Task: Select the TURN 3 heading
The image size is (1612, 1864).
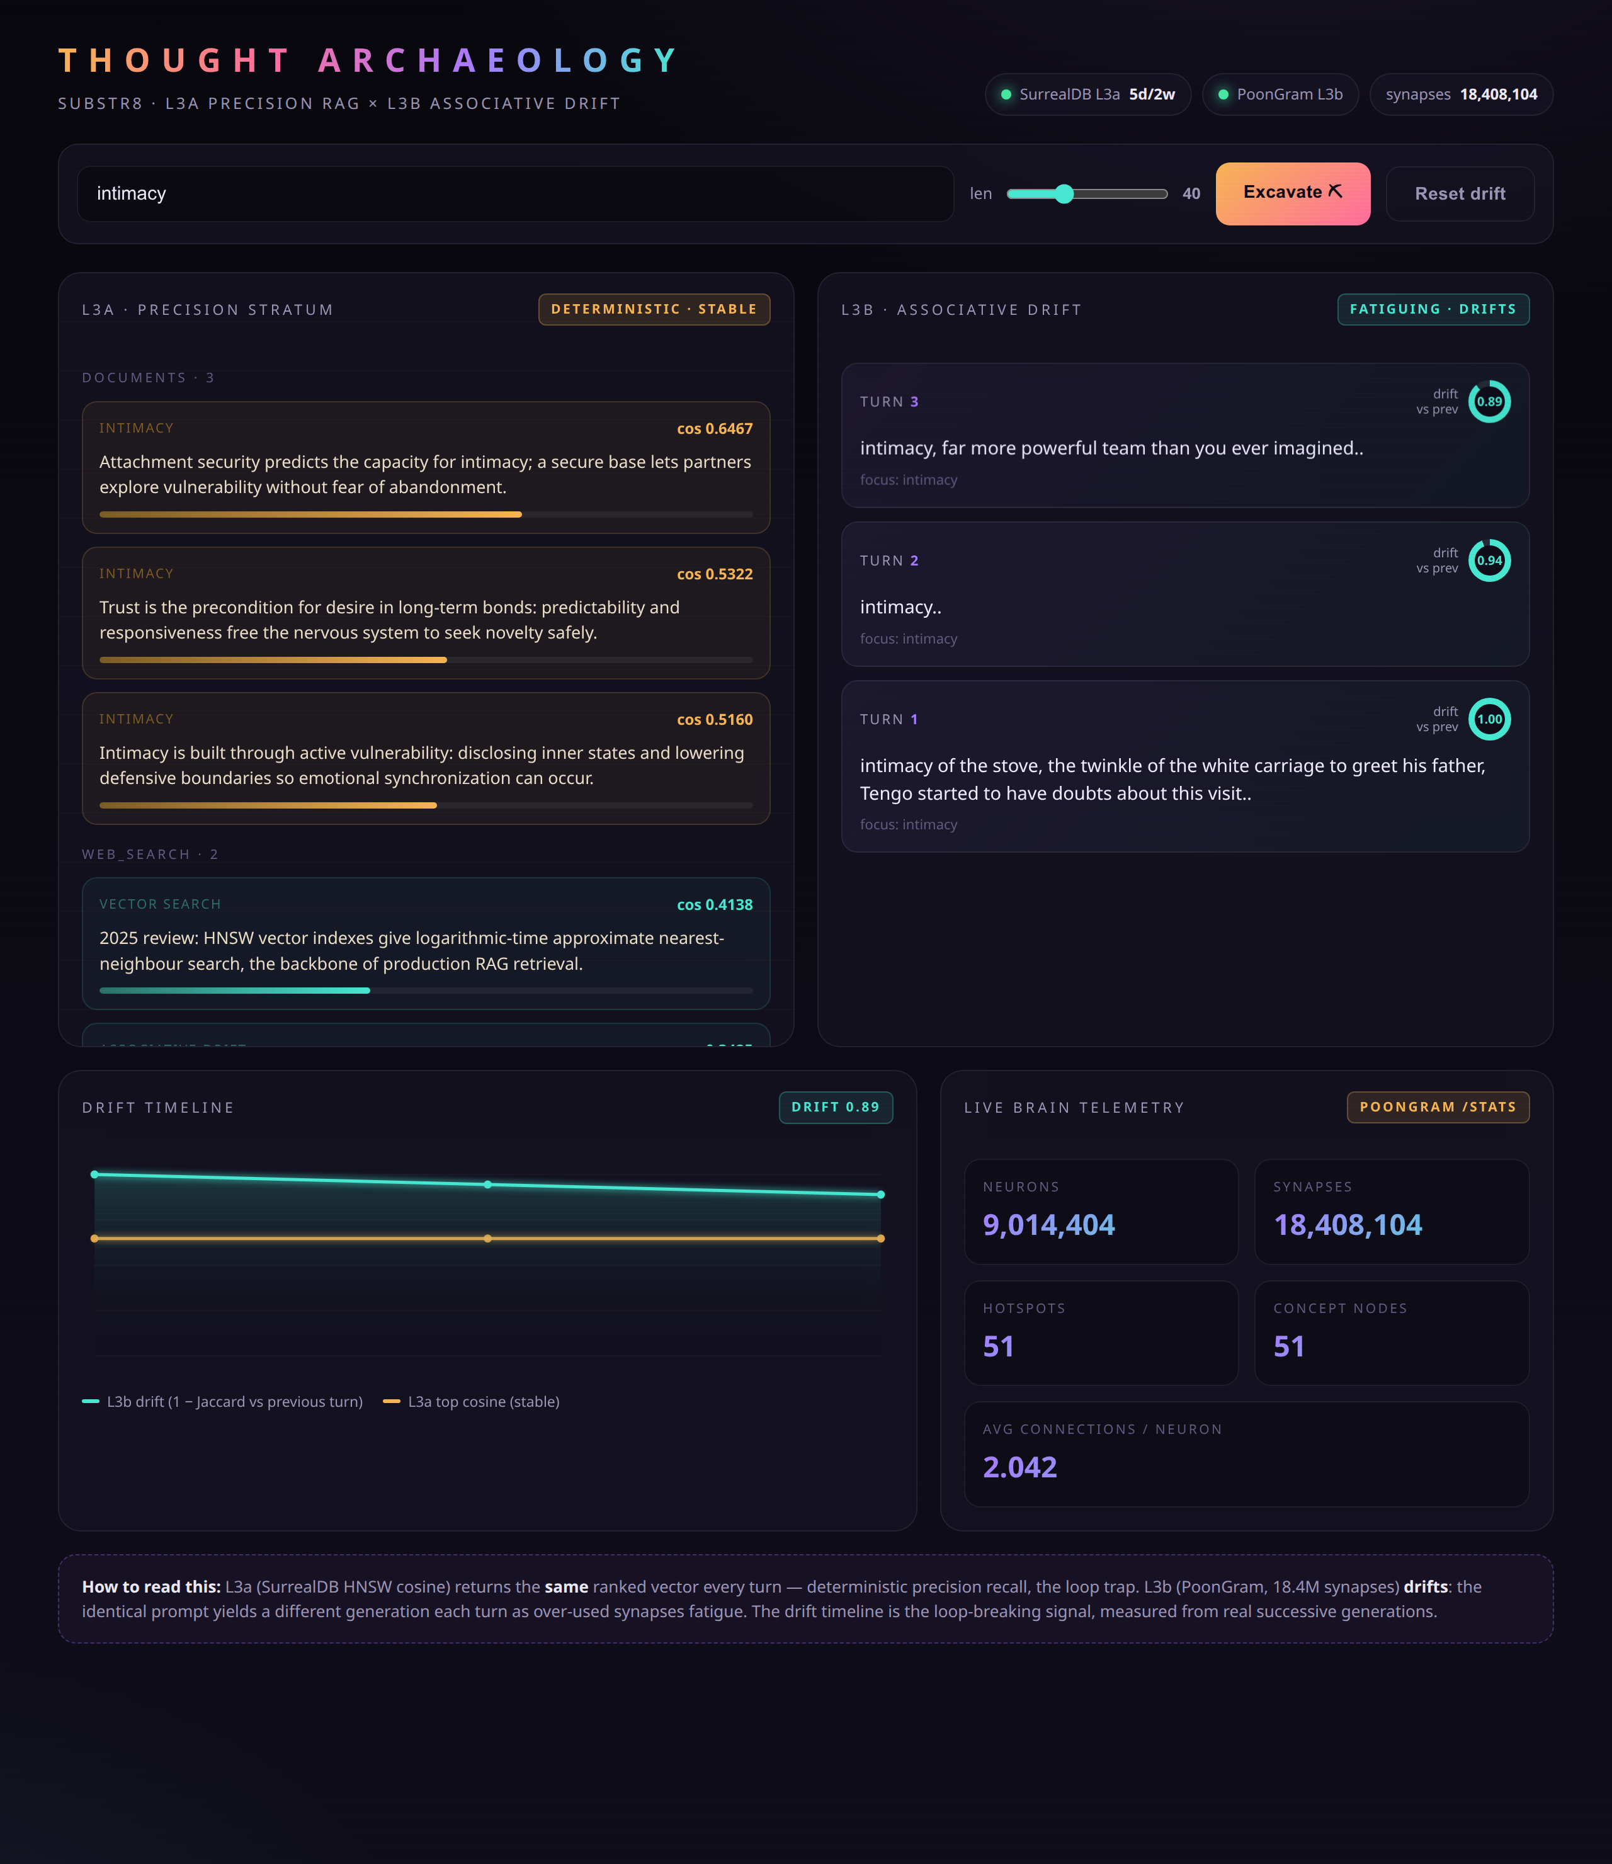Action: pos(888,402)
